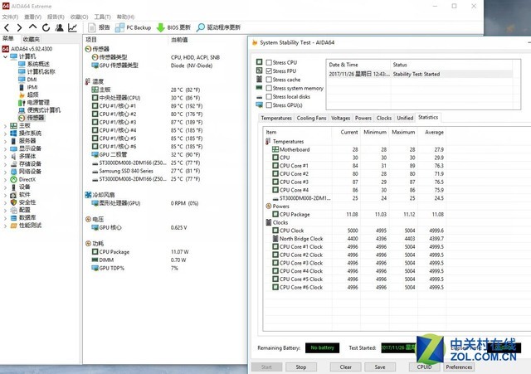Screen dimensions: 531x374
Task: Select IPMI tree item
Action: pos(28,87)
